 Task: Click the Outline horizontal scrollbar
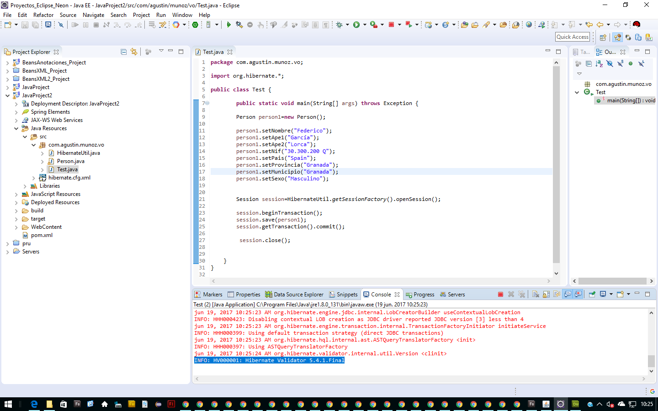(612, 281)
